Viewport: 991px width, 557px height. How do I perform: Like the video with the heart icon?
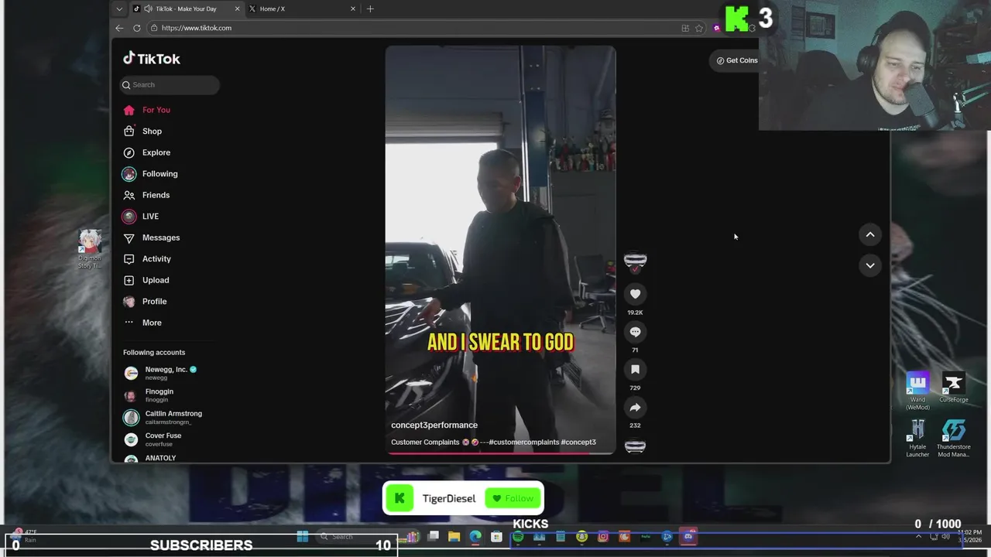click(x=635, y=294)
